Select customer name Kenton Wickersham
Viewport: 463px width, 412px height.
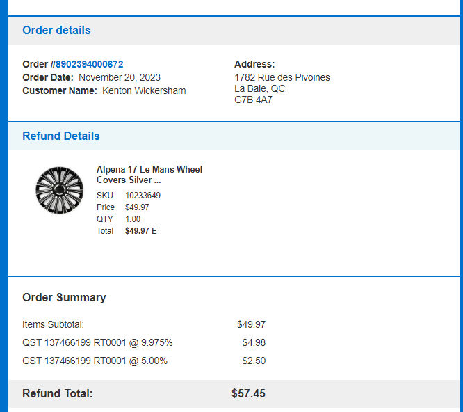(144, 90)
